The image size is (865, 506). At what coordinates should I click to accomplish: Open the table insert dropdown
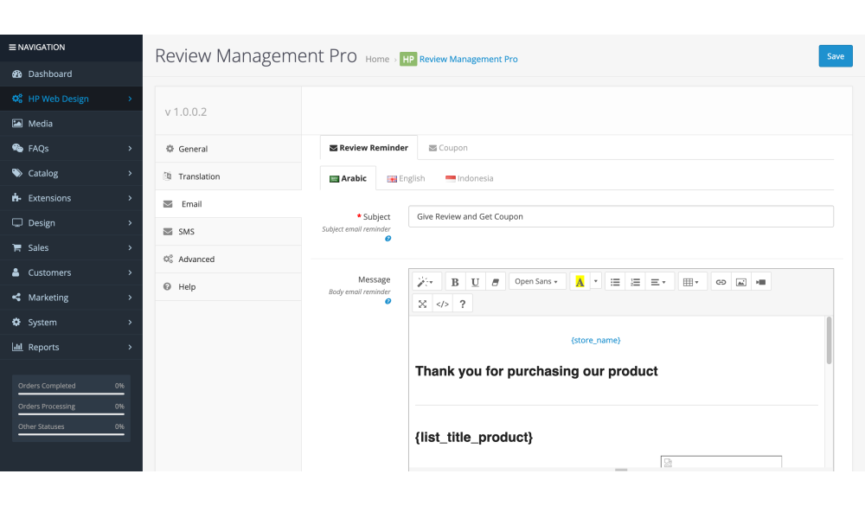(690, 282)
